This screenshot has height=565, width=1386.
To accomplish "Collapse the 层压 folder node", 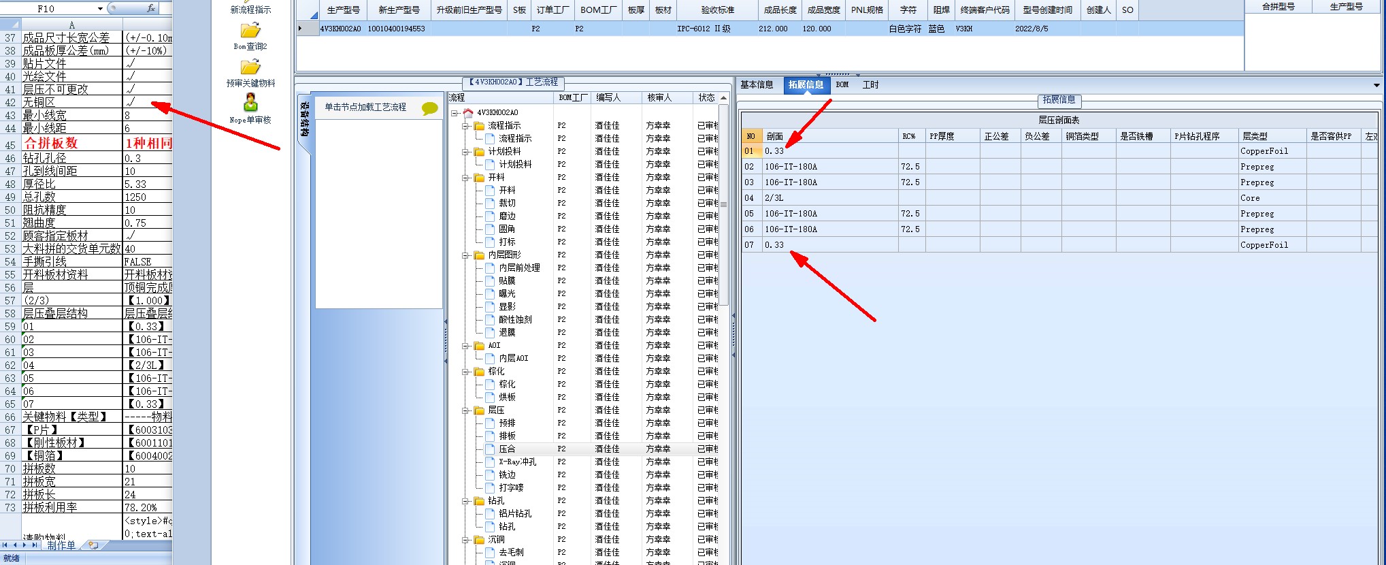I will (466, 410).
